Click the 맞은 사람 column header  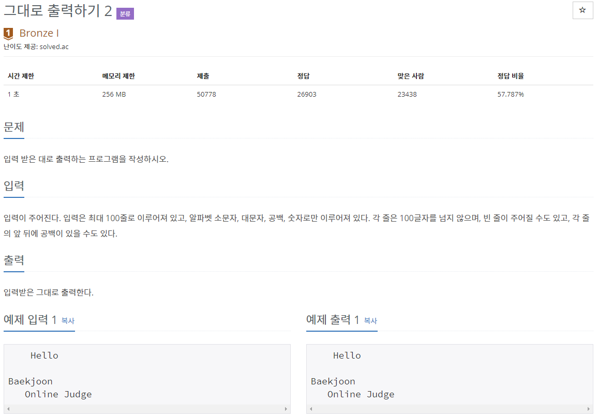click(411, 76)
